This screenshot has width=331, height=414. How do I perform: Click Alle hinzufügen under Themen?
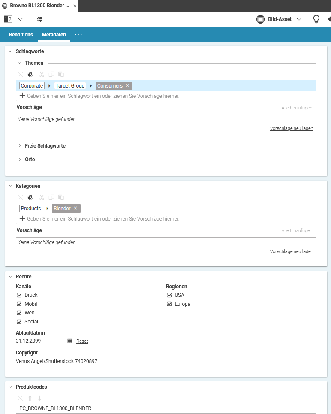coord(297,108)
